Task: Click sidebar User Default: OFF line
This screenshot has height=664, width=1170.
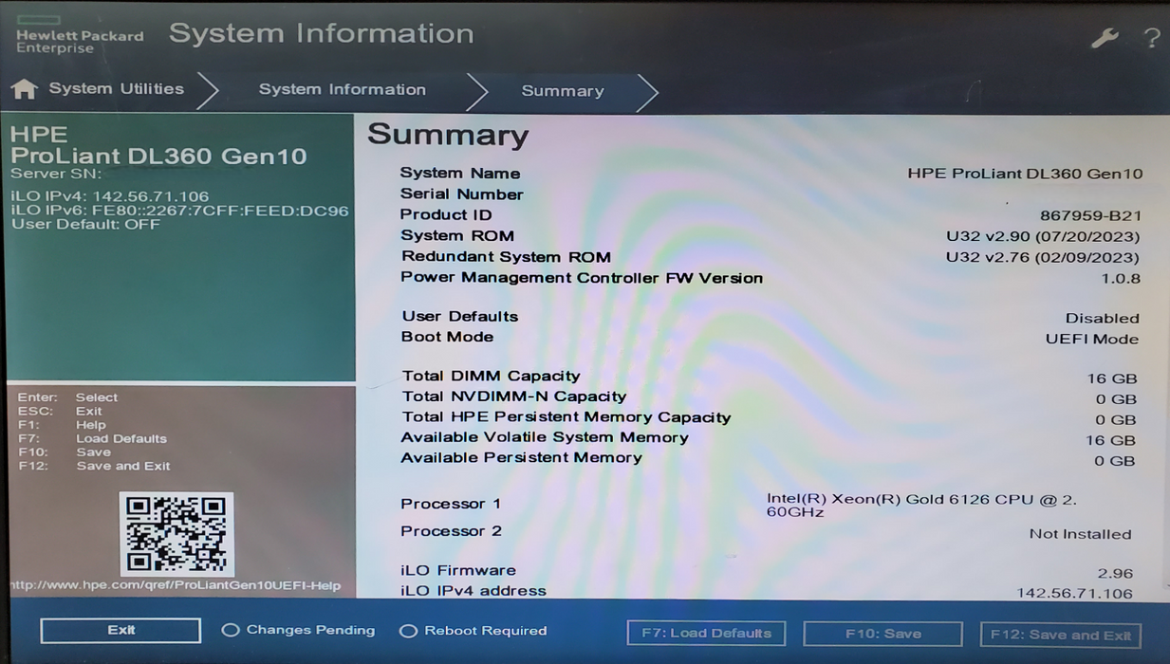Action: (85, 225)
